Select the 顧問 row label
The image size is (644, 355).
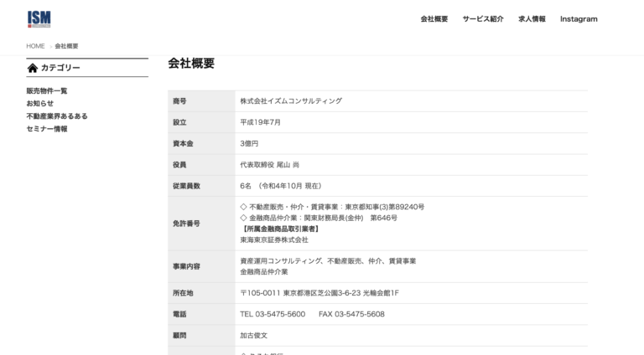pos(179,336)
